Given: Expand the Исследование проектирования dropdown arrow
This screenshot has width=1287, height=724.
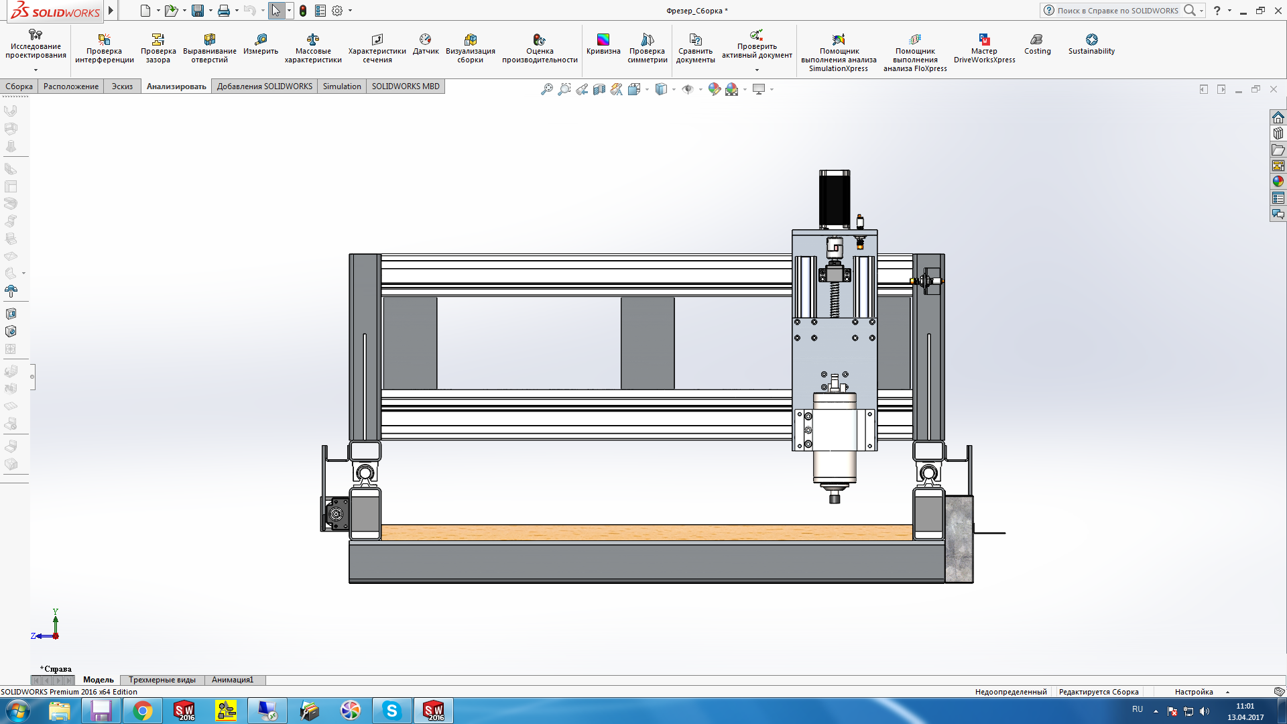Looking at the screenshot, I should (x=36, y=70).
